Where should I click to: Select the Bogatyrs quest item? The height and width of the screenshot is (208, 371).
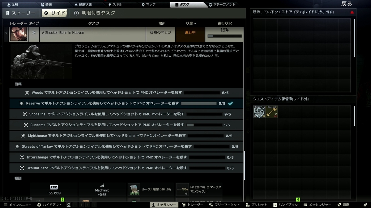tap(259, 112)
